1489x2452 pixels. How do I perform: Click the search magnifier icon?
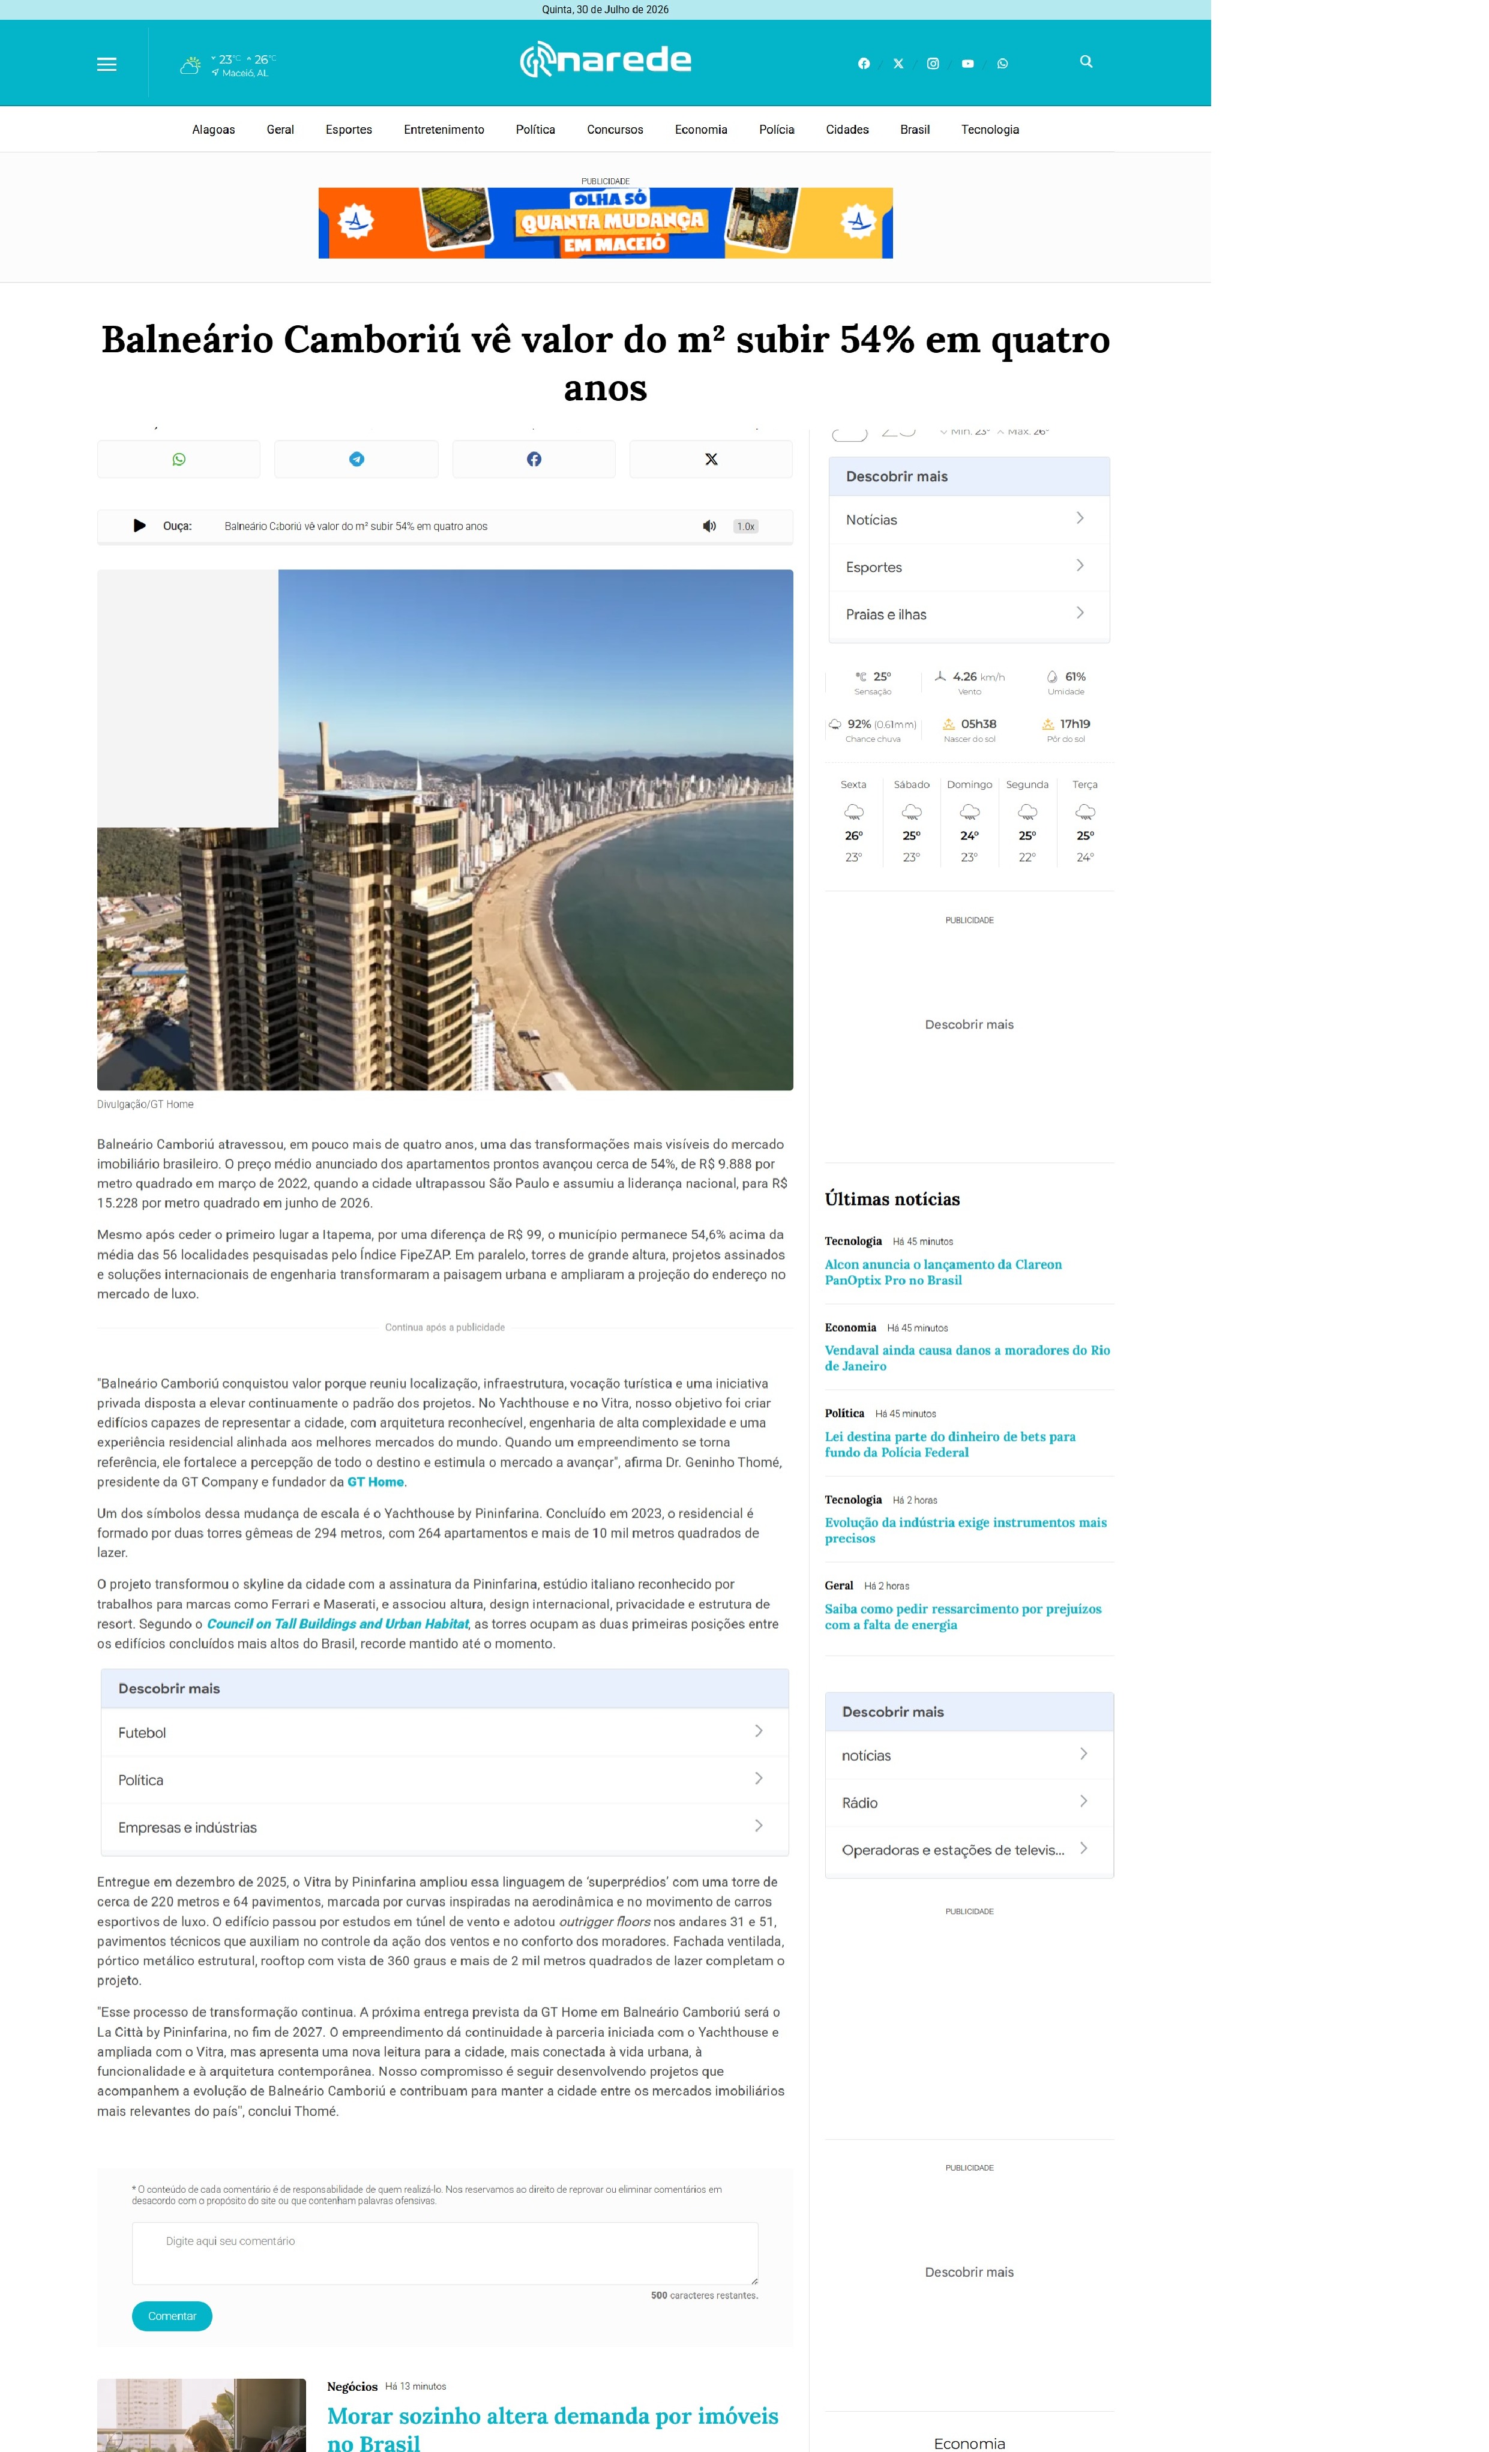click(1086, 62)
